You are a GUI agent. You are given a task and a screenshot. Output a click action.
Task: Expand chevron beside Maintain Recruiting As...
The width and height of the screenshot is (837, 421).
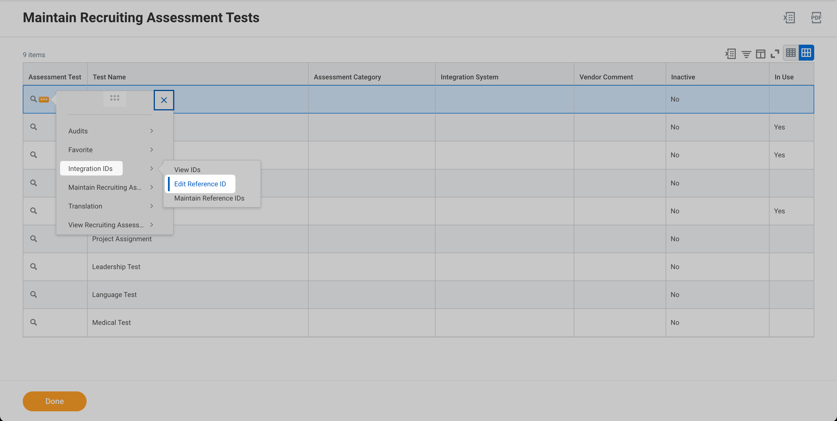pos(151,187)
